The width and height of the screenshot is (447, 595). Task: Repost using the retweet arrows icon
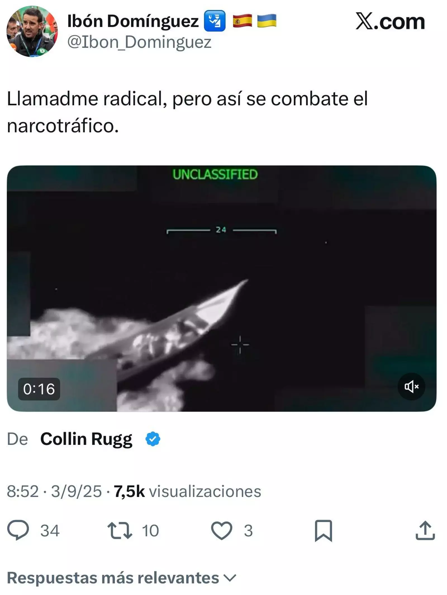tap(120, 530)
